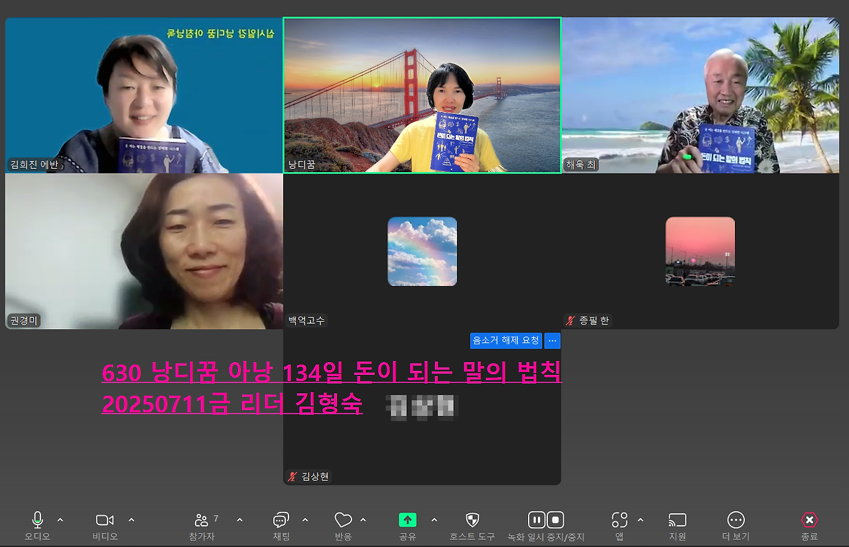
Task: Stop the recording with the stop icon
Action: (x=555, y=519)
